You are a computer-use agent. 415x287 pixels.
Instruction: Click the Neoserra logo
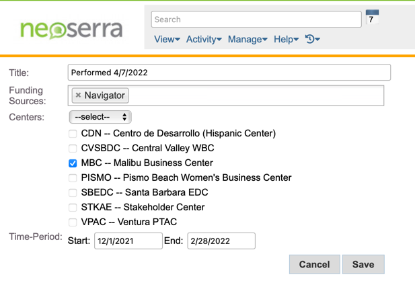(71, 30)
